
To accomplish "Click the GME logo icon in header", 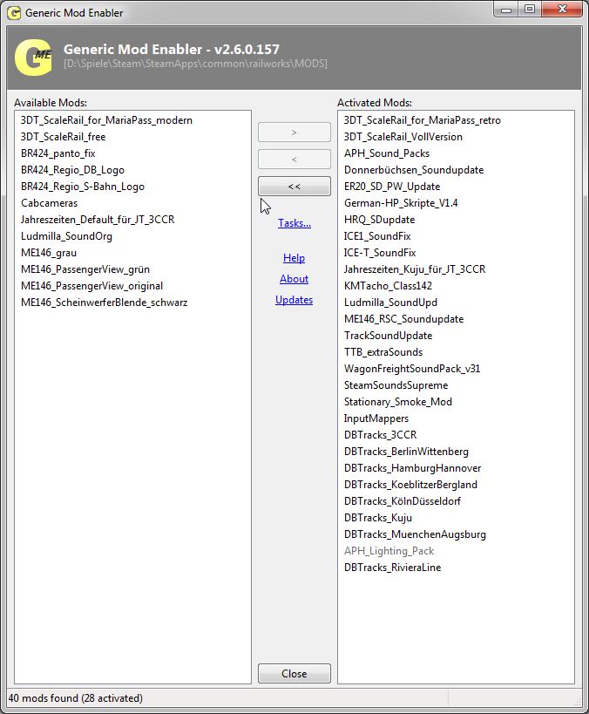I will (x=33, y=57).
